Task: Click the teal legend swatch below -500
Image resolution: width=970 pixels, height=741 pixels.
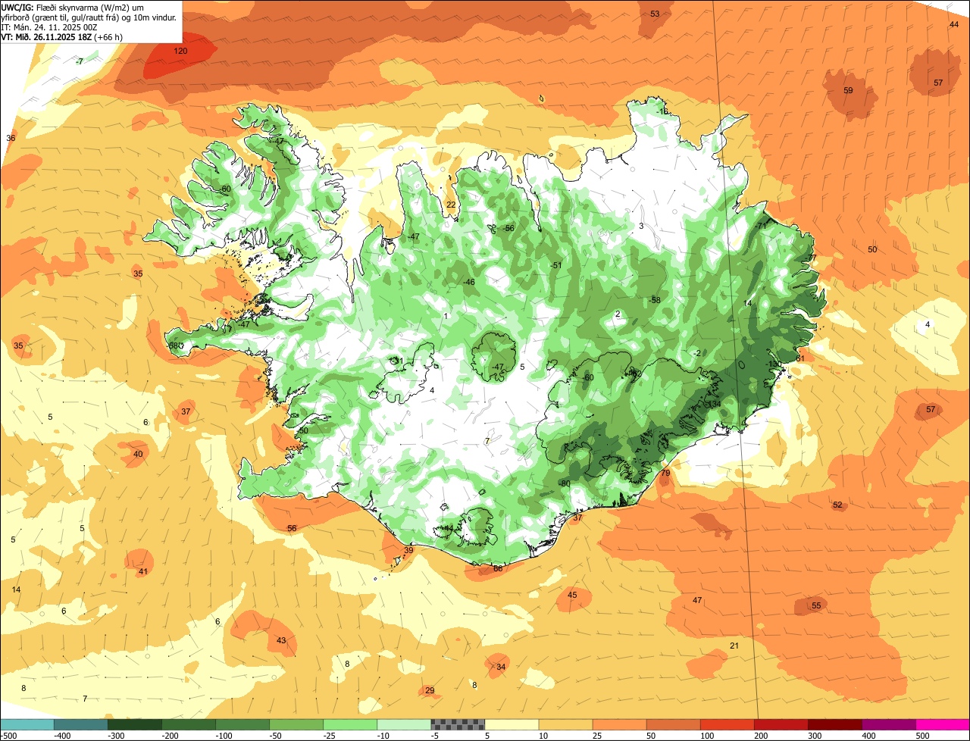Action: point(27,724)
